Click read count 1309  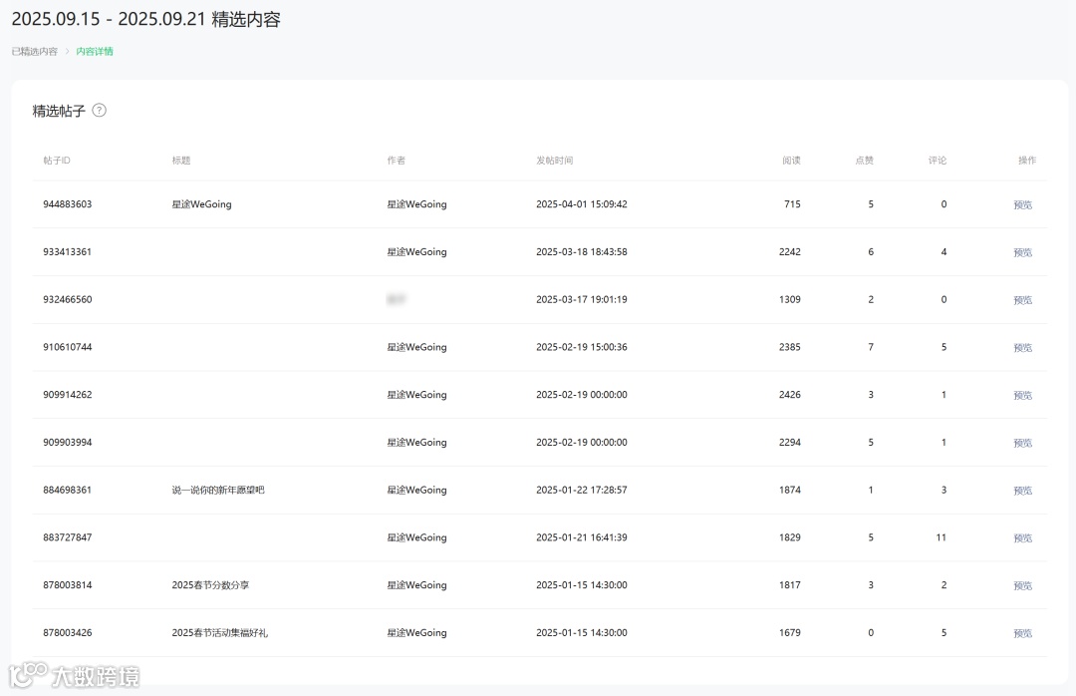(x=790, y=299)
